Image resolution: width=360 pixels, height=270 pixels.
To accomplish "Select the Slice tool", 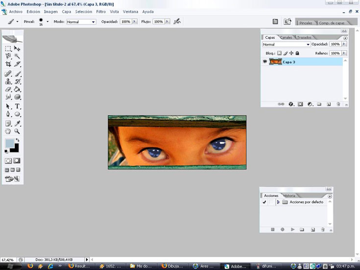I will (17, 64).
